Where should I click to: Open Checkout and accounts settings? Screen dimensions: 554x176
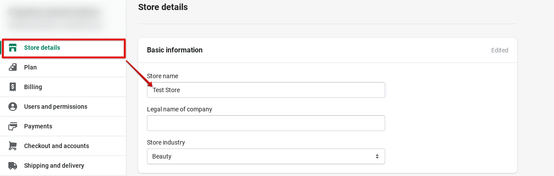click(56, 146)
